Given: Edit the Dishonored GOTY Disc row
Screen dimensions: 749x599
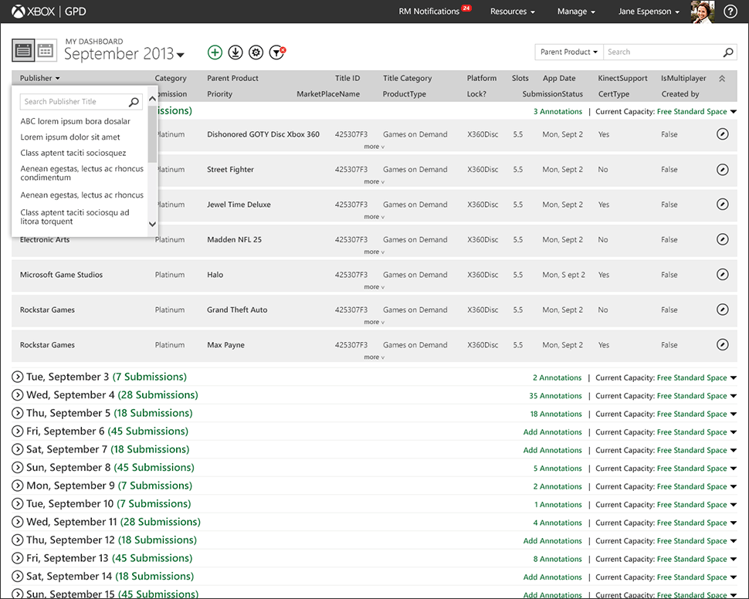Looking at the screenshot, I should (x=723, y=134).
